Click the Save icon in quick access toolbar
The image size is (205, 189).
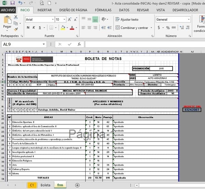coord(13,3)
